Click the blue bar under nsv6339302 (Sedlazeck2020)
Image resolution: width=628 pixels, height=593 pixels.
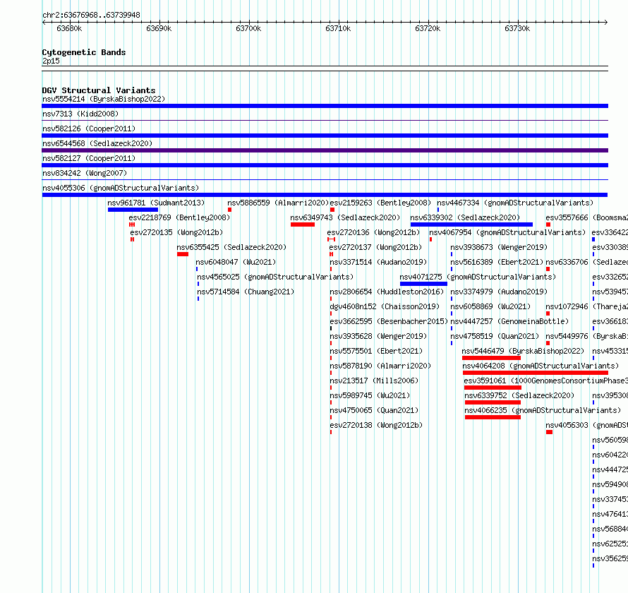point(471,224)
